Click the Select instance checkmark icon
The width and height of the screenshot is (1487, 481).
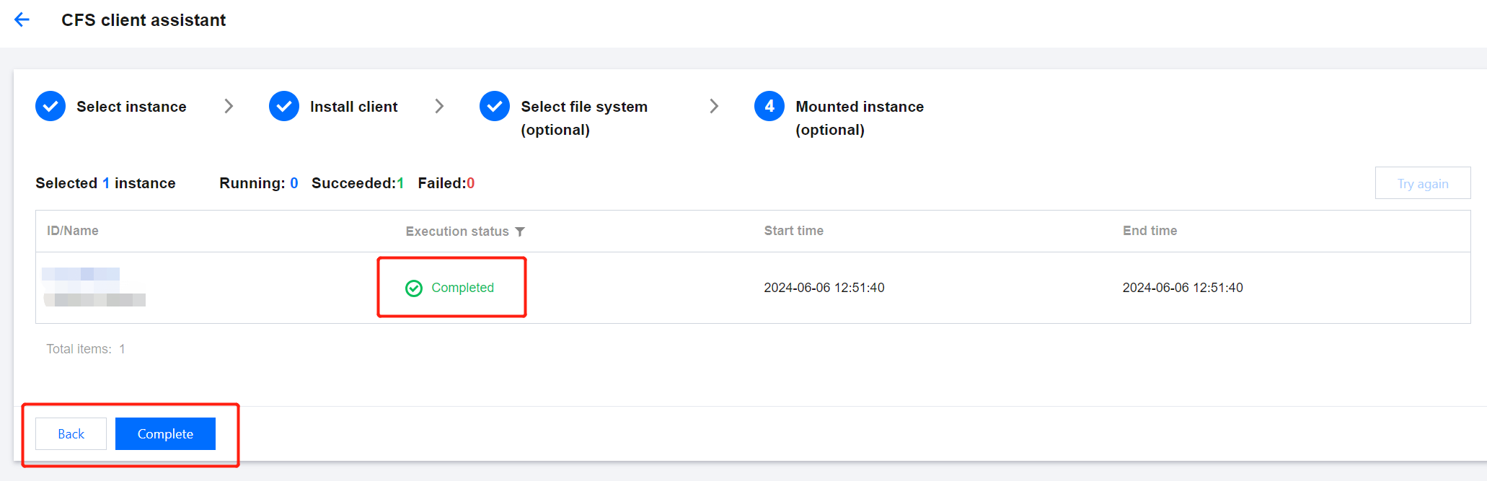click(50, 107)
